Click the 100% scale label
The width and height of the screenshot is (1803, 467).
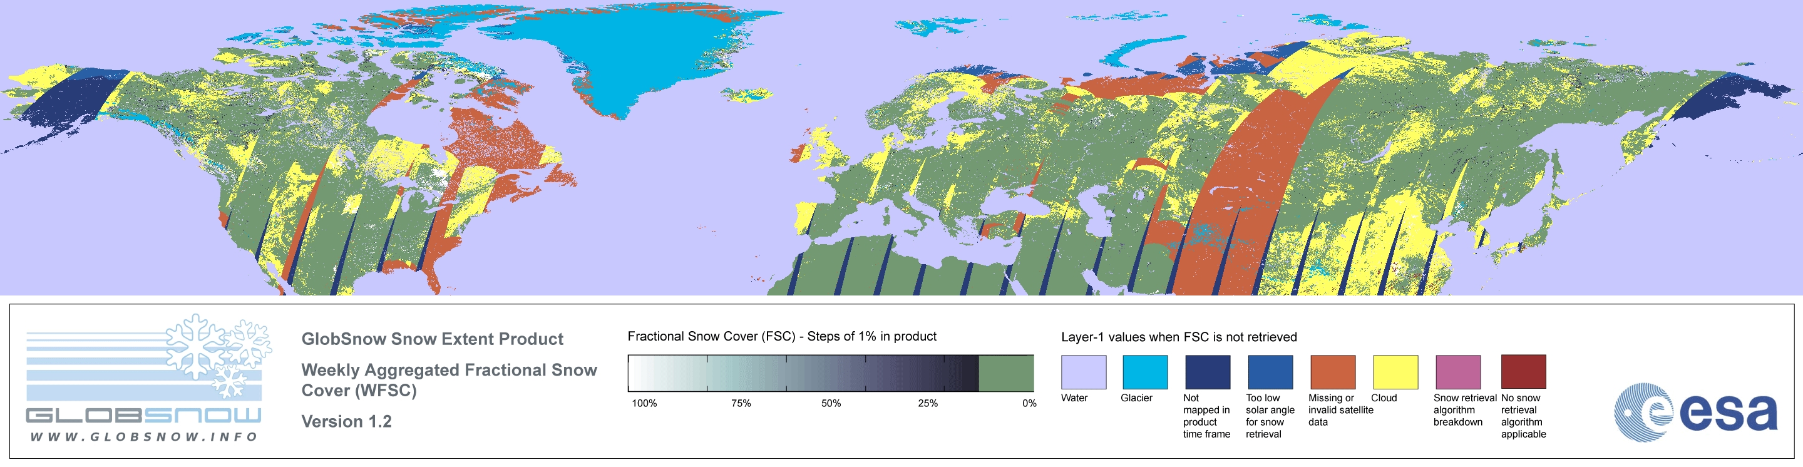[x=645, y=403]
